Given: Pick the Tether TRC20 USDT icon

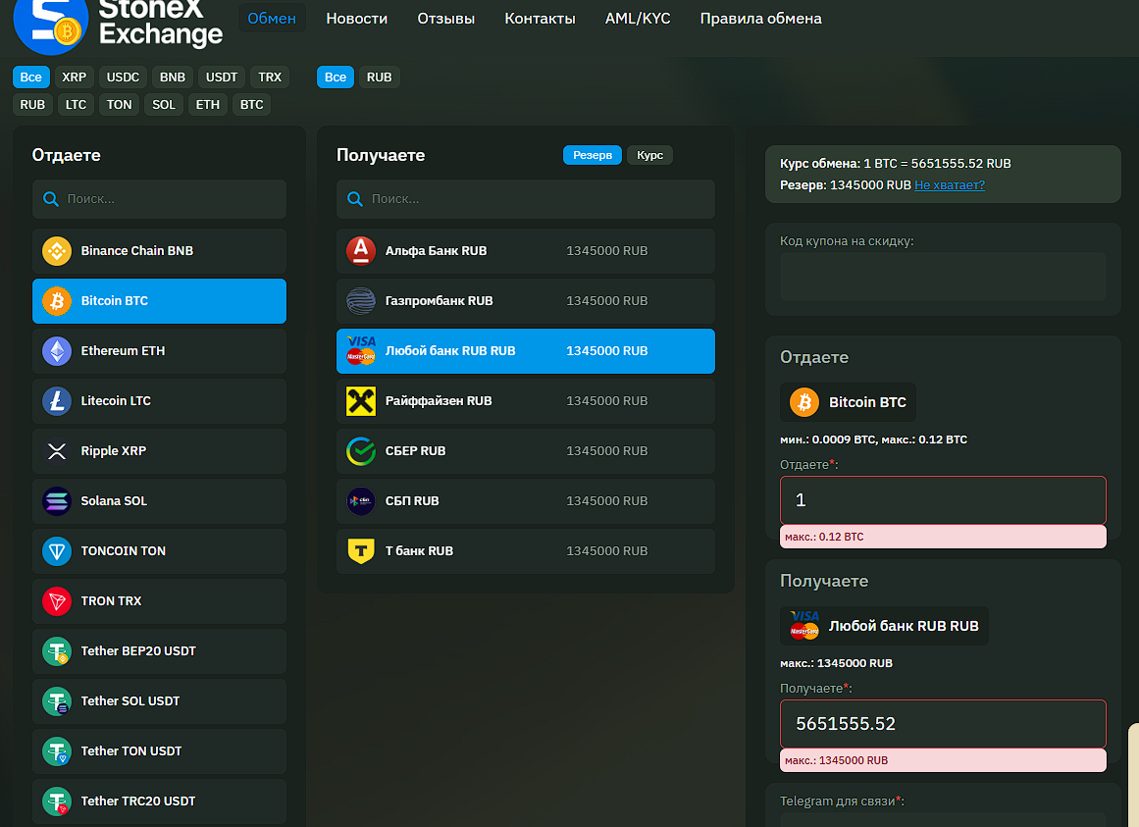Looking at the screenshot, I should click(x=57, y=802).
